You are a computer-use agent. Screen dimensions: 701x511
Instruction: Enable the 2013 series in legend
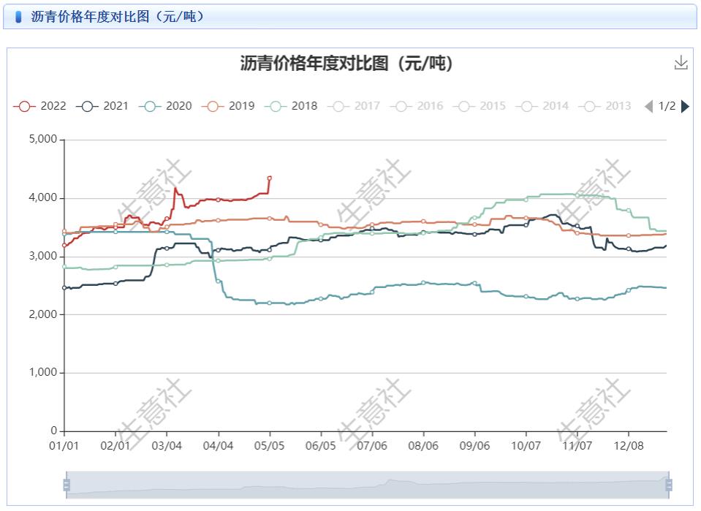click(605, 106)
